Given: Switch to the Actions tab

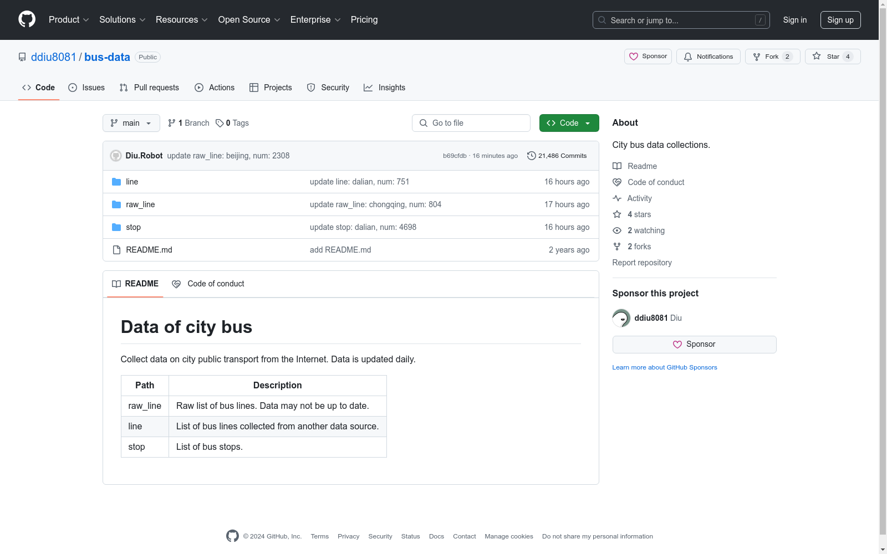Looking at the screenshot, I should [x=215, y=88].
